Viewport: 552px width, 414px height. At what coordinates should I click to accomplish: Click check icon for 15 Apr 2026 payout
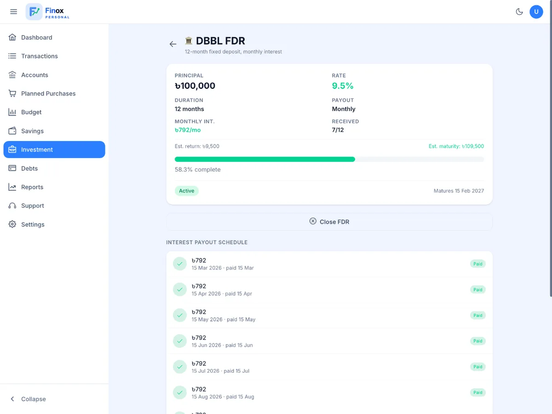point(180,290)
